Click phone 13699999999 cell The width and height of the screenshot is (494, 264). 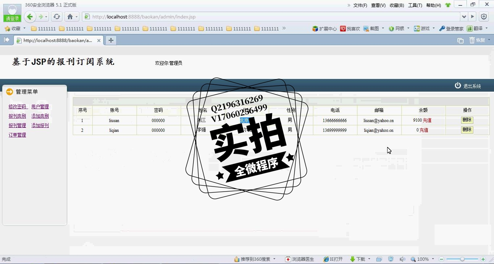point(335,130)
